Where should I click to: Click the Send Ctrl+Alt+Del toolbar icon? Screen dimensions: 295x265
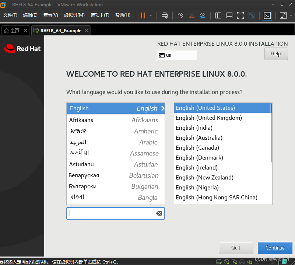click(165, 15)
